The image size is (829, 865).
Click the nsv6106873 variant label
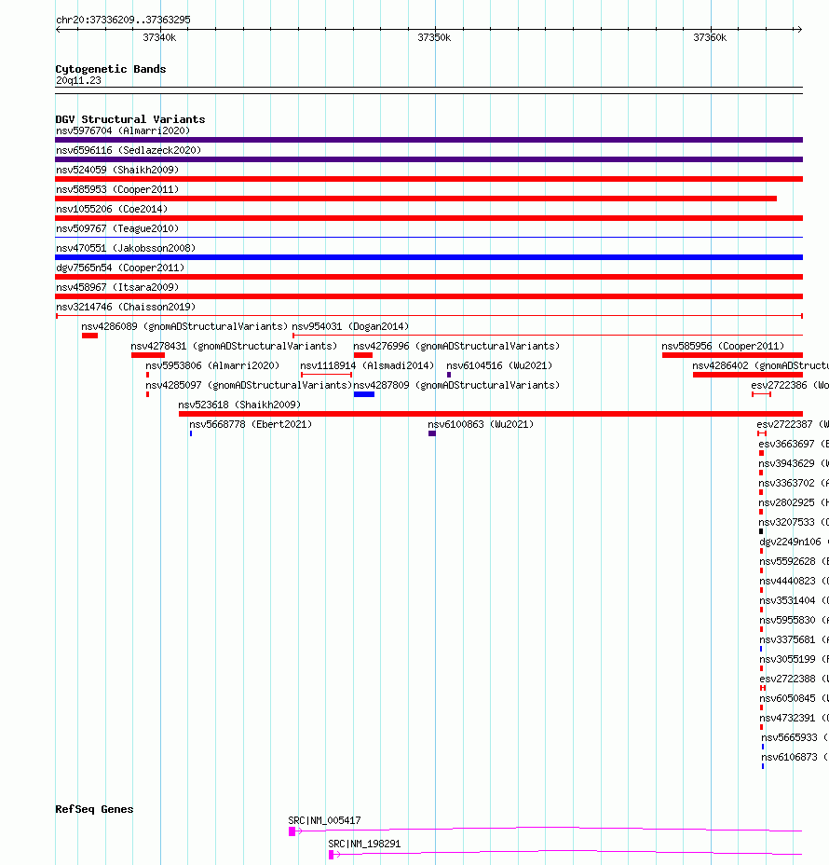click(x=795, y=758)
